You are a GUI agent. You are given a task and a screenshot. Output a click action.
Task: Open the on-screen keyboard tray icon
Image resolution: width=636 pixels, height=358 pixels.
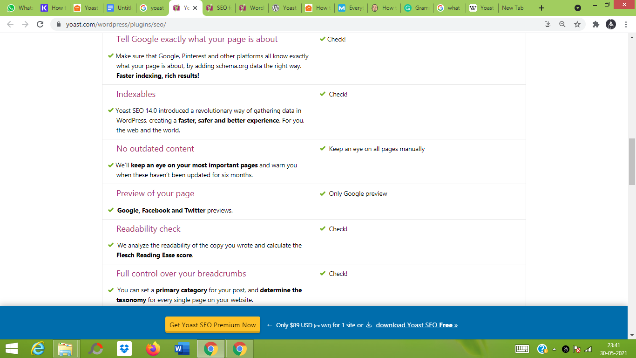pos(522,349)
